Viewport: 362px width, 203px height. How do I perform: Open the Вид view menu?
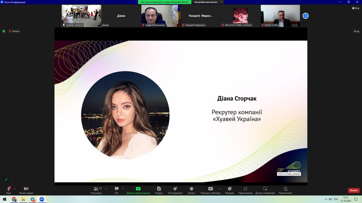point(355,8)
